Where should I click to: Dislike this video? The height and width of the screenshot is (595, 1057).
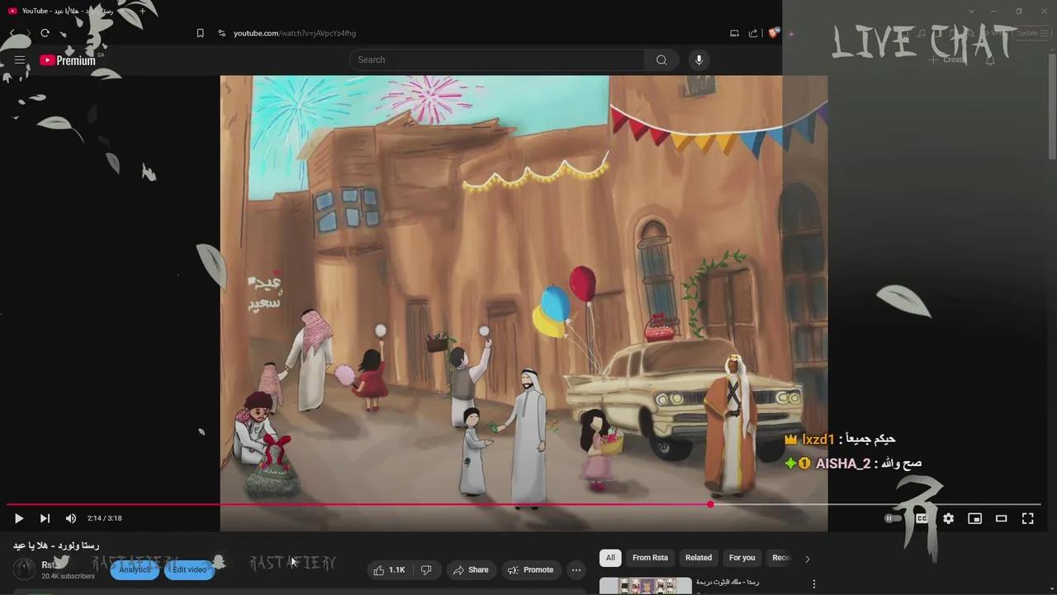pos(427,570)
